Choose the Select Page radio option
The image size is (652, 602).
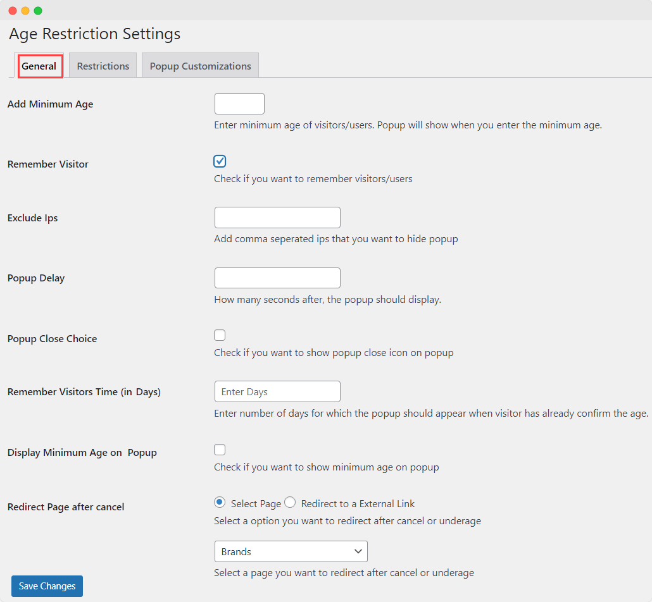(219, 502)
